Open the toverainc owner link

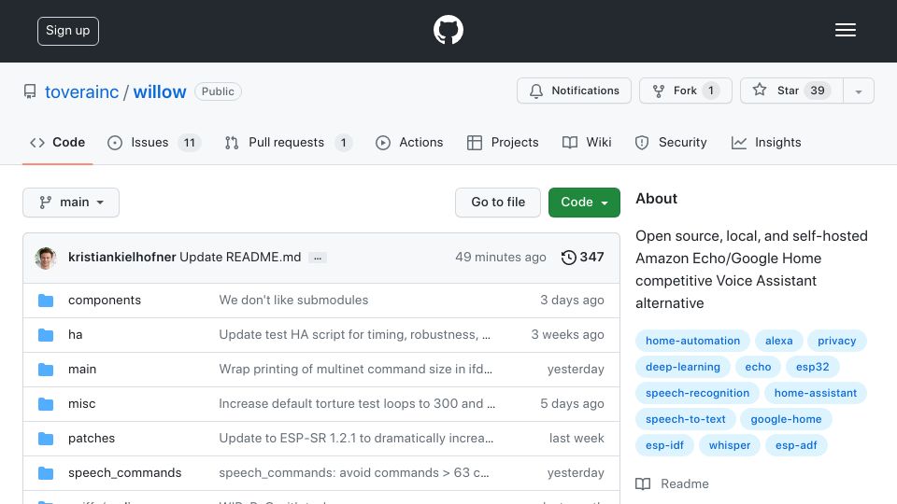coord(82,91)
